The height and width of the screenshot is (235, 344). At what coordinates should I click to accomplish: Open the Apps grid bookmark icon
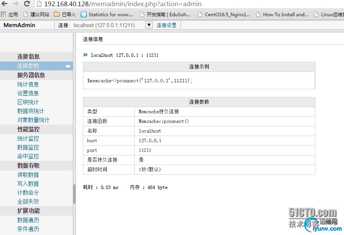[3, 14]
